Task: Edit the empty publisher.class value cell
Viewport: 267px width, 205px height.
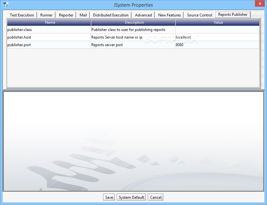Action: click(x=217, y=30)
